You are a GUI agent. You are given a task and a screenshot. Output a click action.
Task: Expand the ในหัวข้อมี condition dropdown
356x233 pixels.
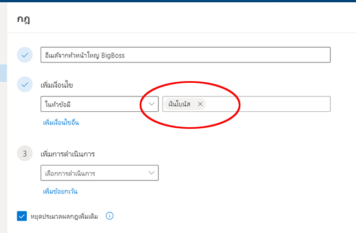tap(100, 104)
